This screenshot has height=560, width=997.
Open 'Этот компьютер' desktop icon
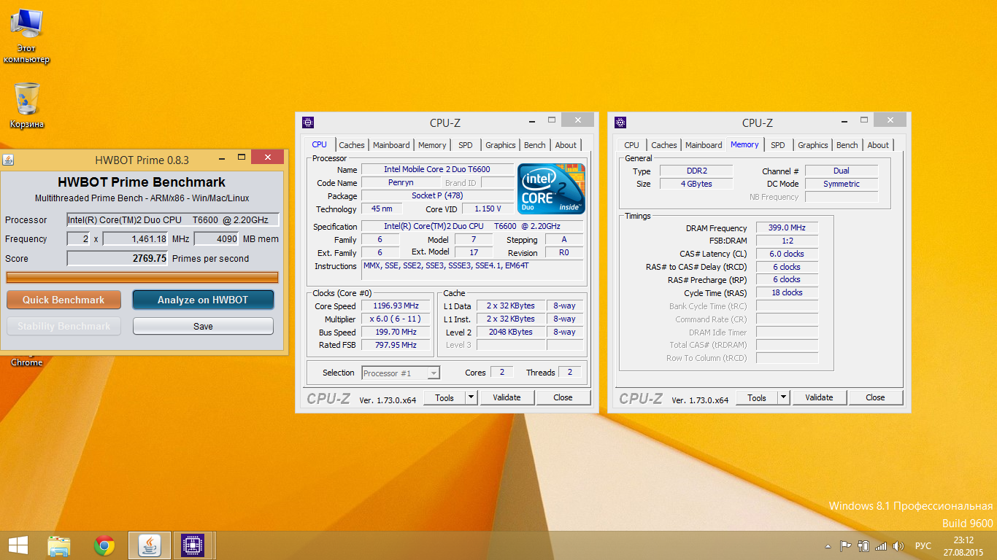click(x=26, y=36)
